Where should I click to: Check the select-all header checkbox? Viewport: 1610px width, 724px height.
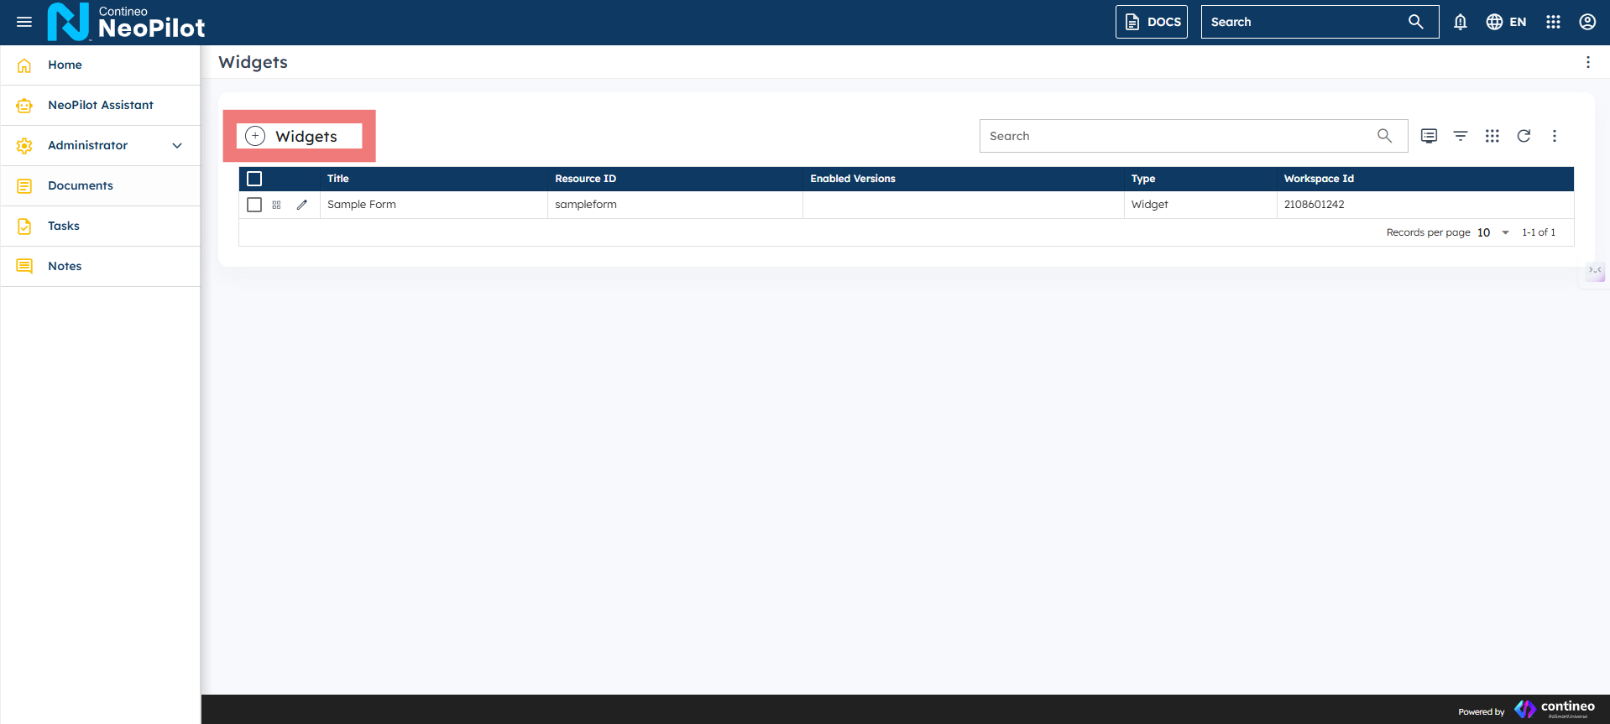[254, 179]
